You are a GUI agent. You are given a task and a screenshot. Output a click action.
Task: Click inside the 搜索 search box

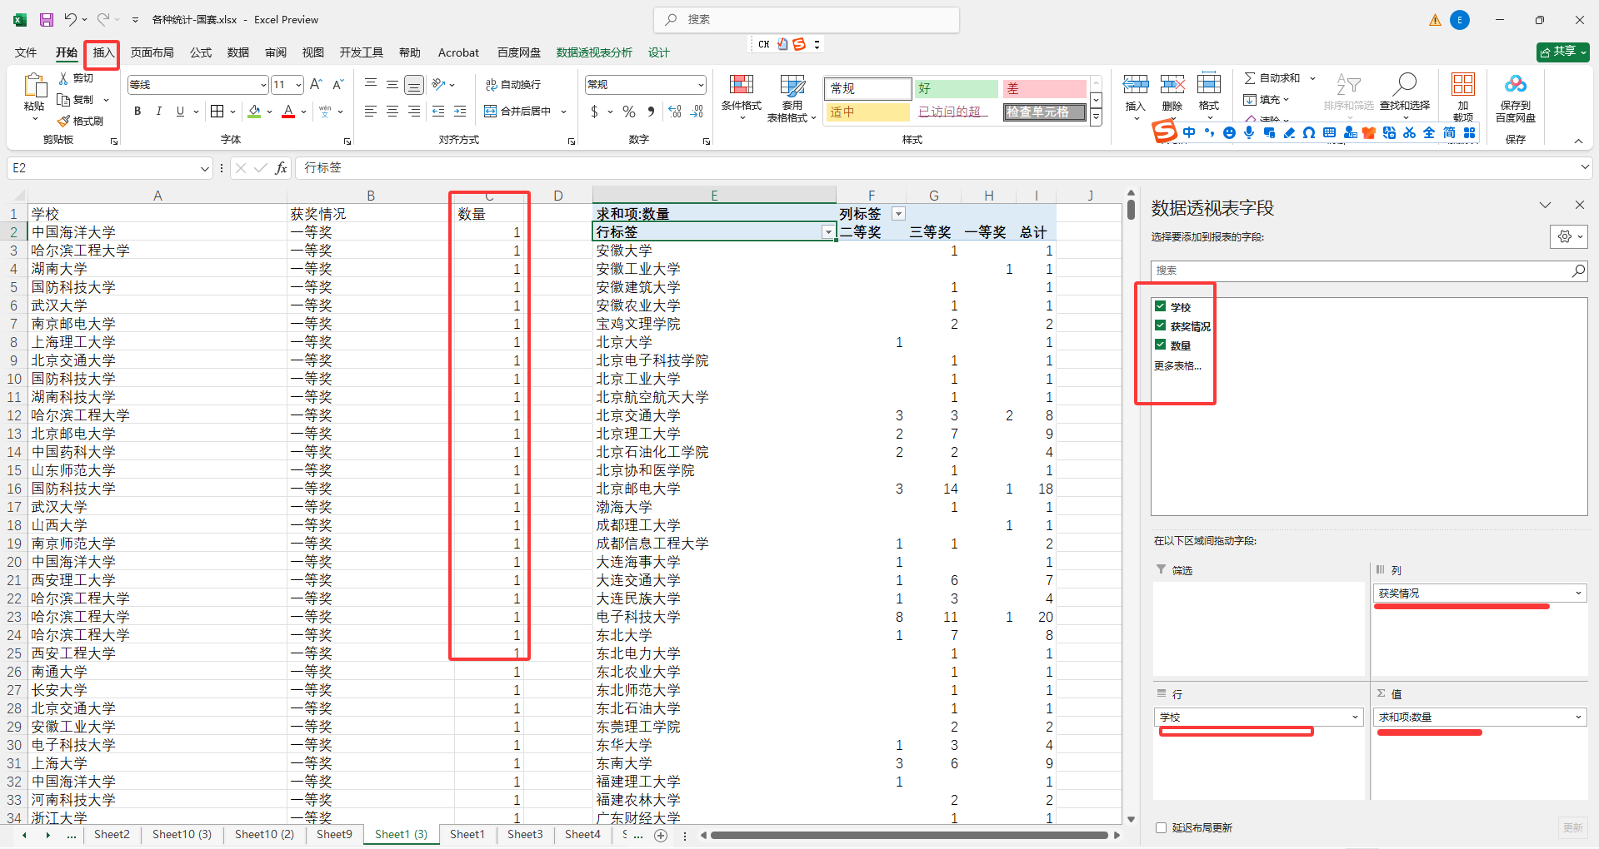805,19
